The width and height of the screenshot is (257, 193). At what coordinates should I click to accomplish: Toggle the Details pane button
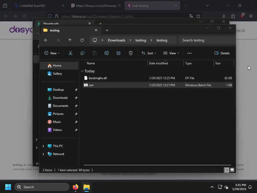pos(222,53)
